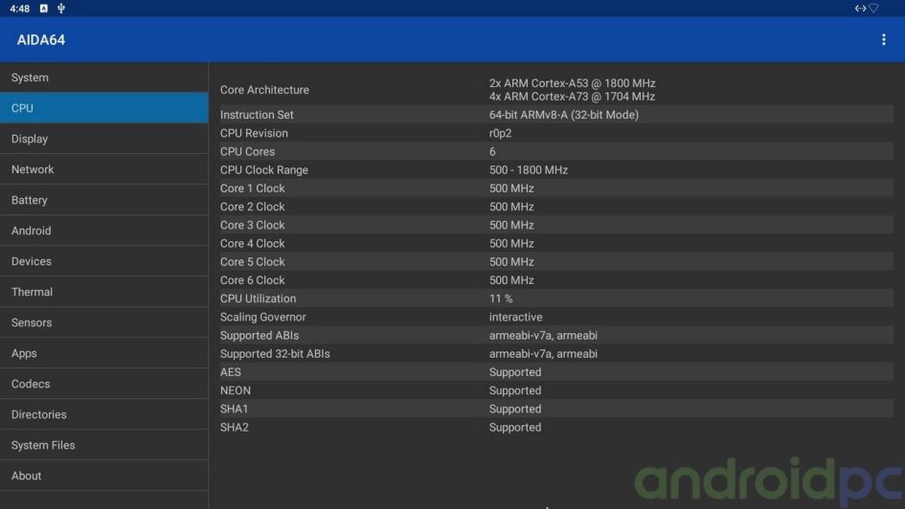The width and height of the screenshot is (905, 509).
Task: Select the Instruction Set row label
Action: (x=257, y=115)
